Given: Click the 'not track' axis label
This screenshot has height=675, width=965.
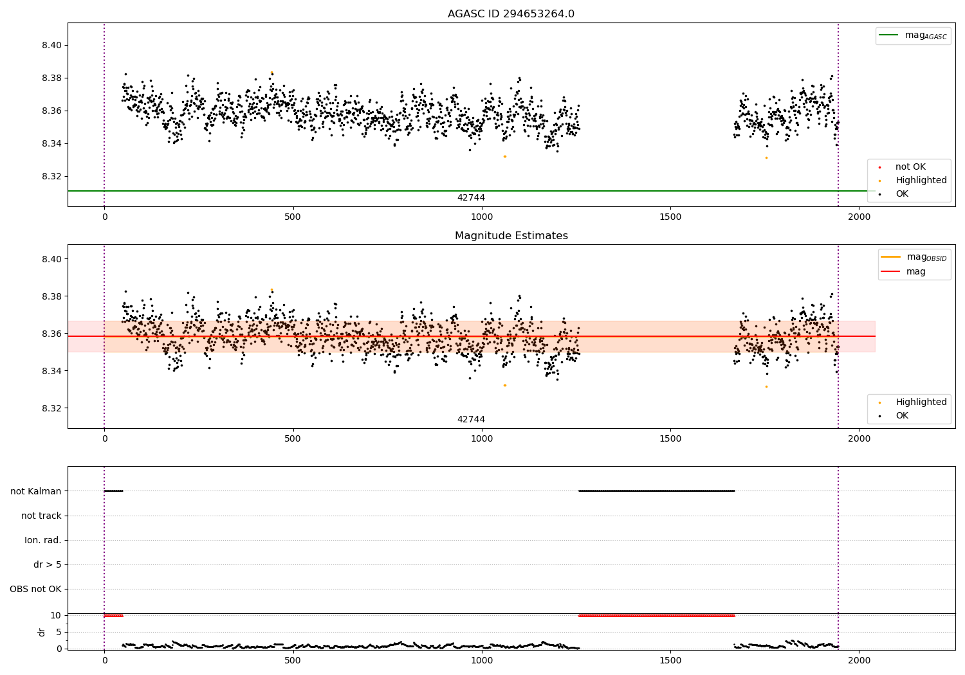Looking at the screenshot, I should coord(41,516).
